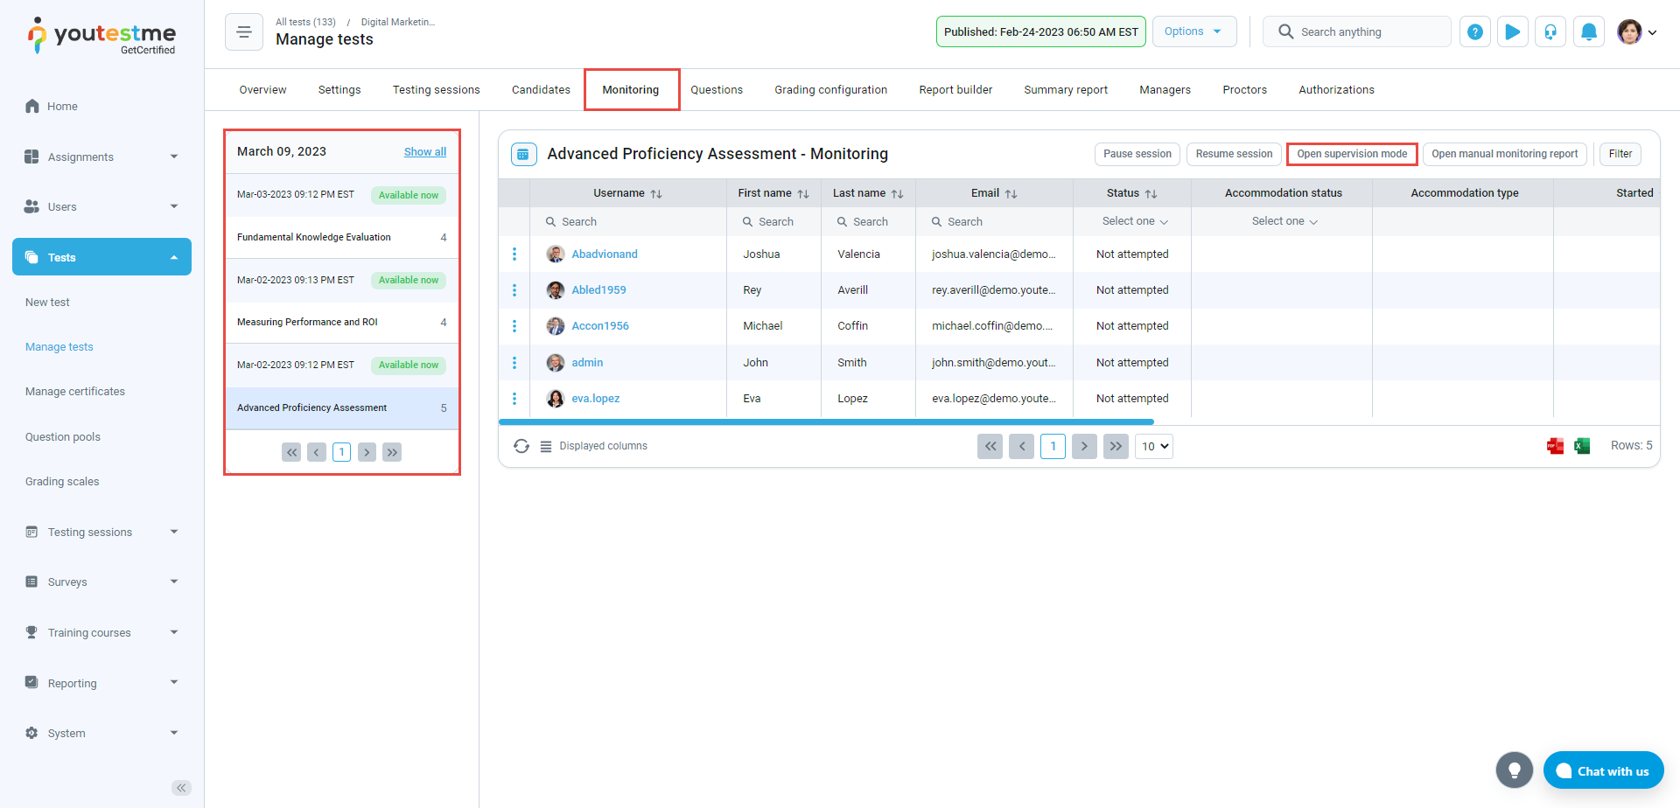This screenshot has height=808, width=1680.
Task: Click the notification bell icon
Action: tap(1588, 32)
